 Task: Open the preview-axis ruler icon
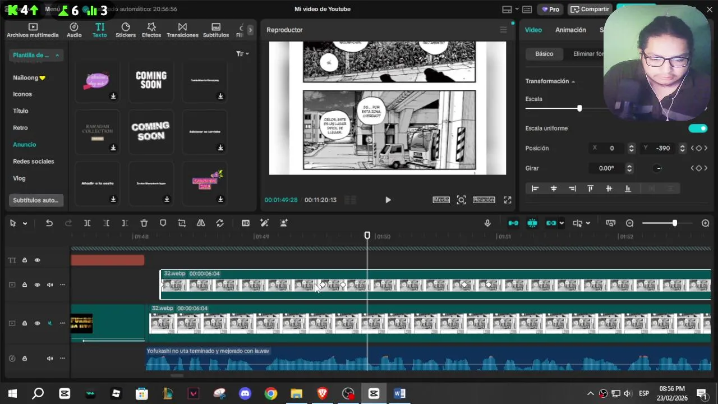coord(610,223)
